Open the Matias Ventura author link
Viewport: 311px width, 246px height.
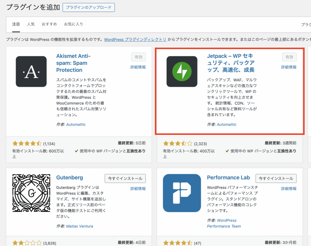[x=80, y=226]
